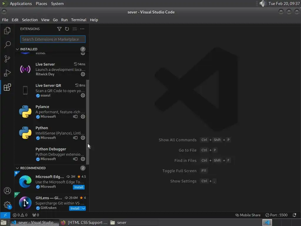This screenshot has width=301, height=226.
Task: Open ports forwarded indicator in status bar
Action: tap(36, 215)
